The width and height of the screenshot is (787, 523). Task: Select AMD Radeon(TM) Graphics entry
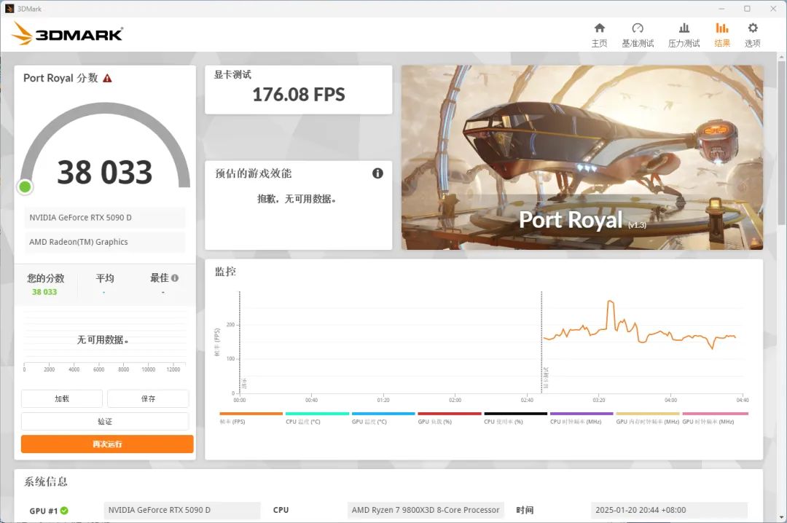pyautogui.click(x=105, y=242)
